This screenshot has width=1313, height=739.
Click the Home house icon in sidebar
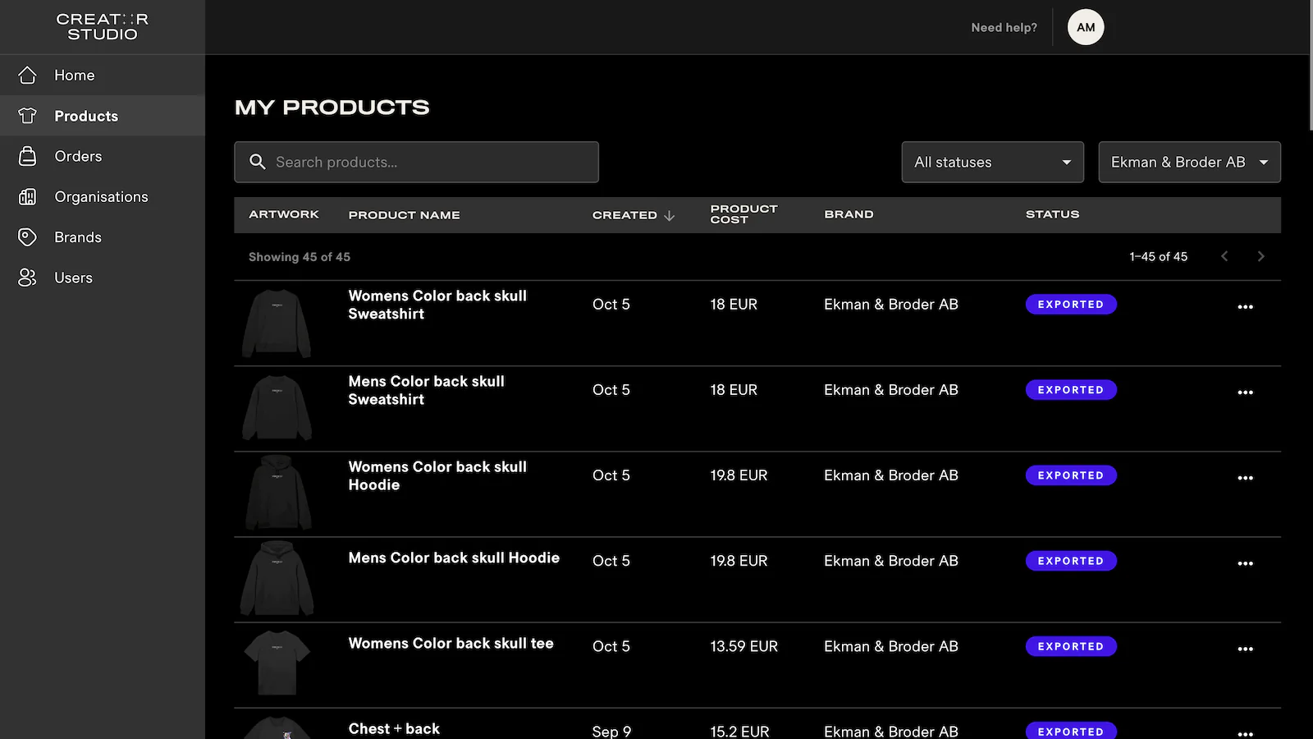[x=27, y=75]
